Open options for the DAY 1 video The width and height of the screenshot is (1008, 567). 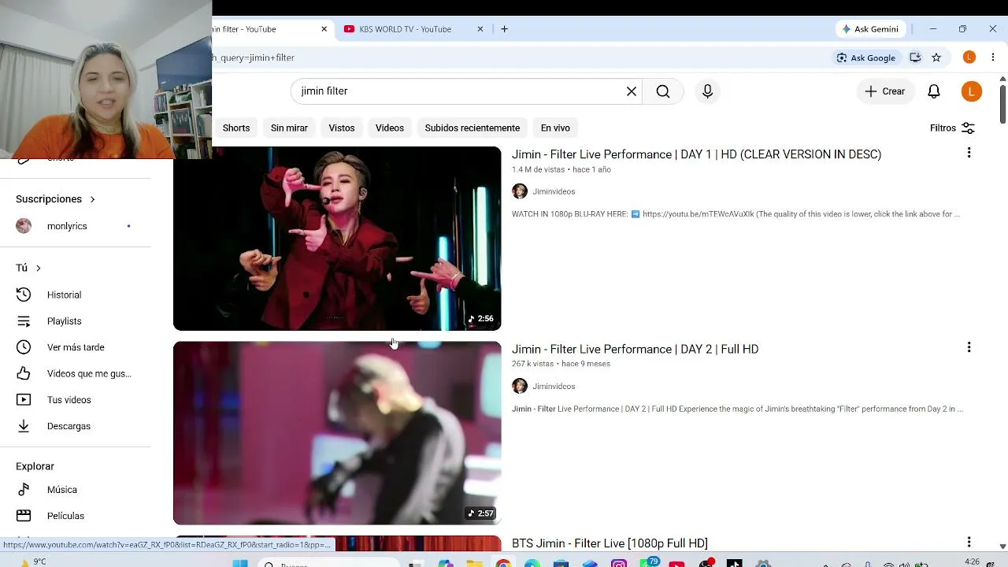coord(969,153)
